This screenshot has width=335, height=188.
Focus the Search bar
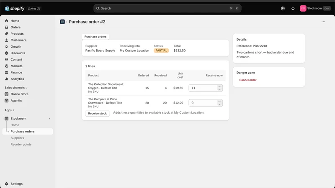(167, 8)
